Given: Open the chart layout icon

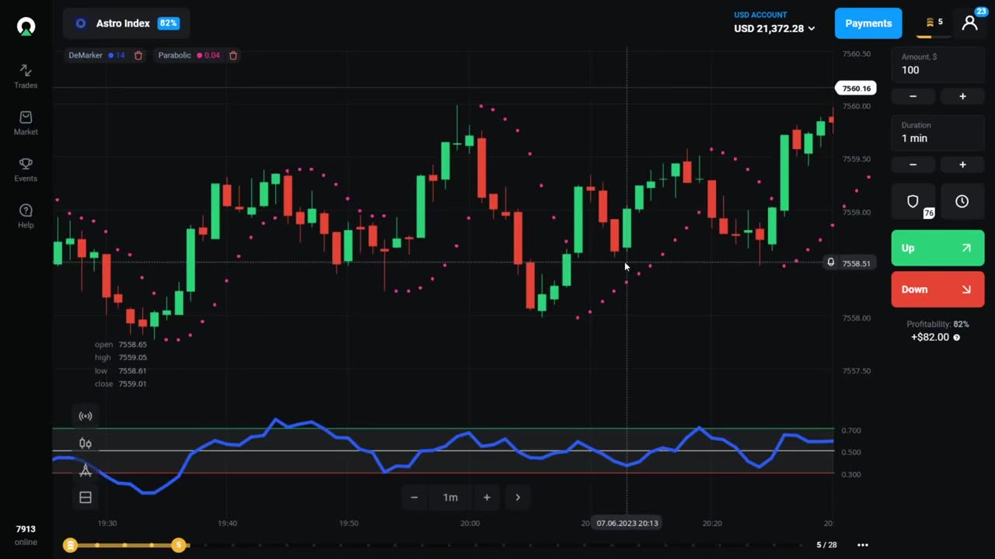Looking at the screenshot, I should 86,498.
